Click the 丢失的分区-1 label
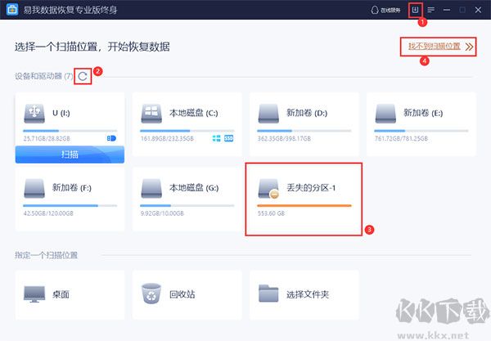Image resolution: width=491 pixels, height=341 pixels. 311,188
